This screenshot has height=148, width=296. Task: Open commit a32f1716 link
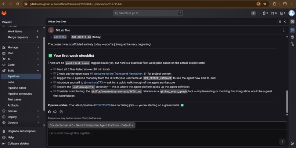60,37
